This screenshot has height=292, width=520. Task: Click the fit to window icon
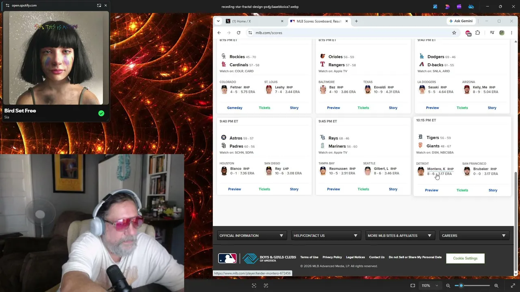pos(413,286)
